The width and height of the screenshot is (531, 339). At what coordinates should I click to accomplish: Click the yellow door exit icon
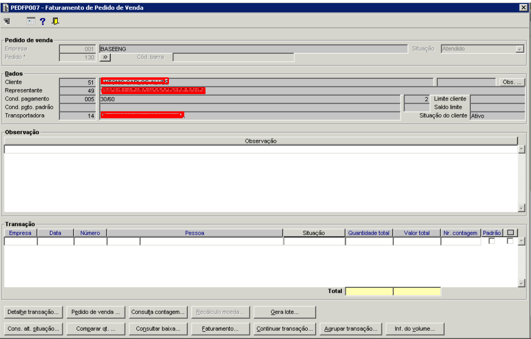coord(55,22)
